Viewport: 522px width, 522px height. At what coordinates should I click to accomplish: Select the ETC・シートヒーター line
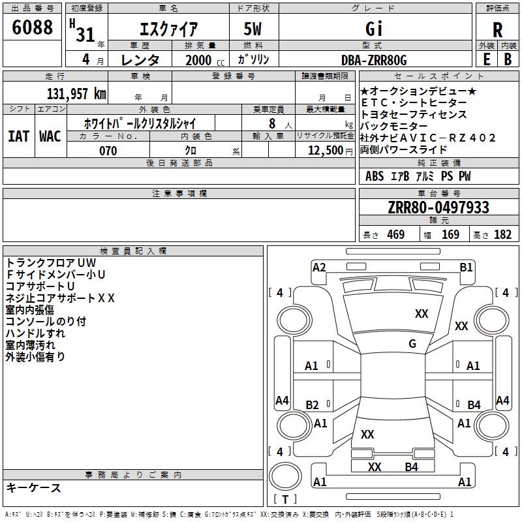414,102
